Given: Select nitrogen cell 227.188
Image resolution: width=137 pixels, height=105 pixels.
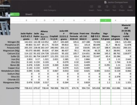Looking at the screenshot, I should (x=84, y=42).
